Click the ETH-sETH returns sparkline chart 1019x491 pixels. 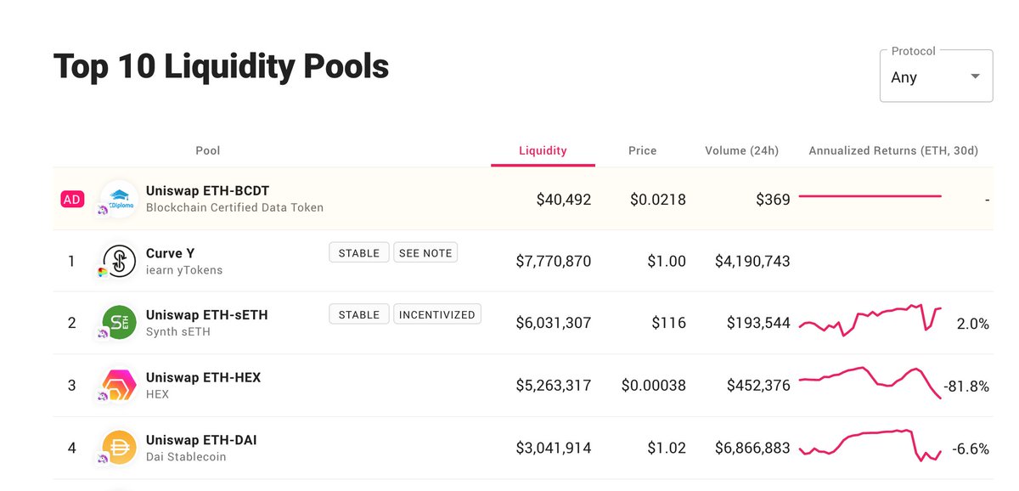click(869, 319)
